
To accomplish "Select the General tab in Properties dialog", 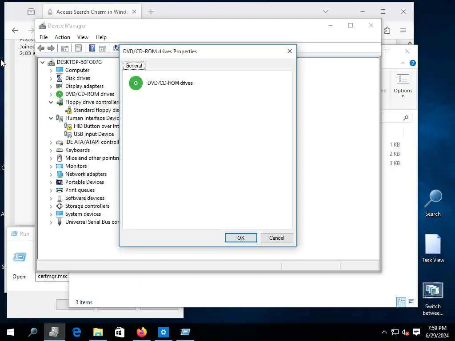I will 134,66.
